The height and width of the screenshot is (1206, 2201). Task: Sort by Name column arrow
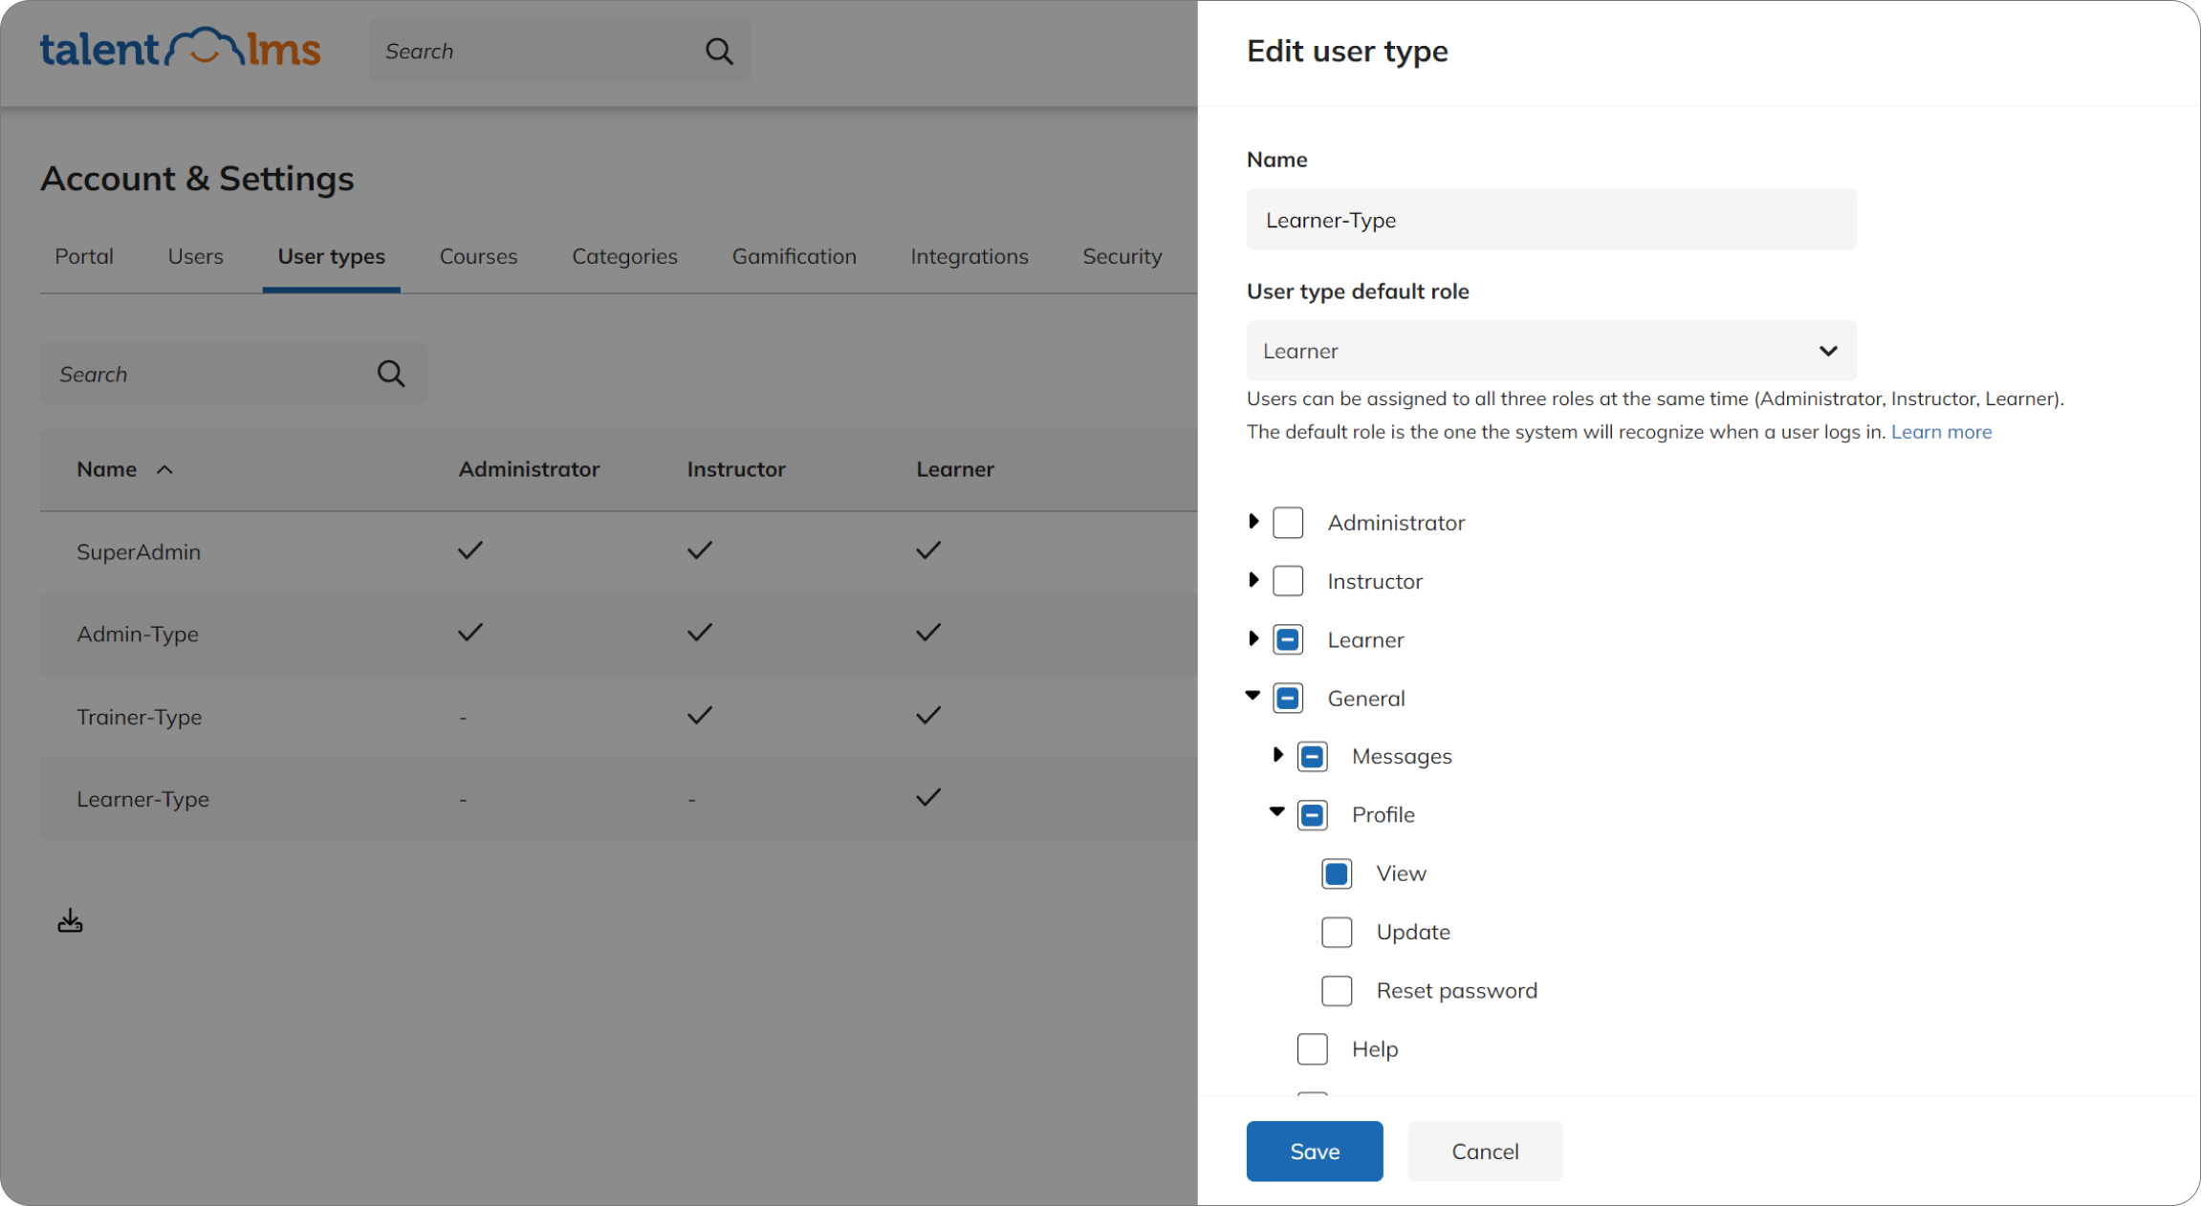point(164,469)
